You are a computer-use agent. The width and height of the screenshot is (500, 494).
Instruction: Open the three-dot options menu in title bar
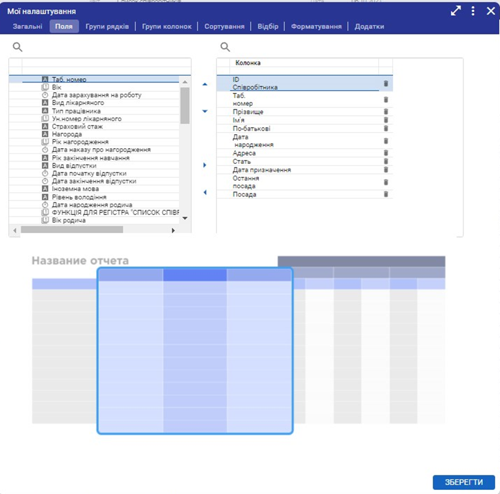(x=473, y=11)
